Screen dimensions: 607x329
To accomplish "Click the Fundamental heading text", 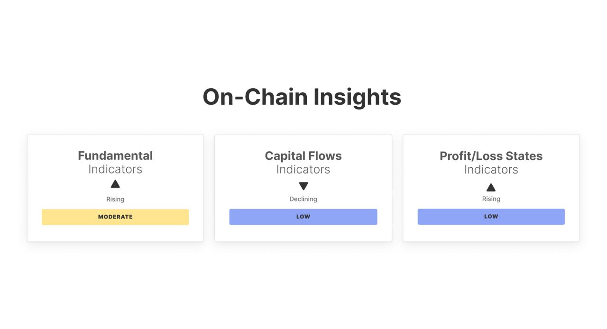I will [115, 155].
